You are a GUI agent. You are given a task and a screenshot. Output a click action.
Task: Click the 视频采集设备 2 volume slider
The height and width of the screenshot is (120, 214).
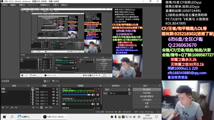76,104
